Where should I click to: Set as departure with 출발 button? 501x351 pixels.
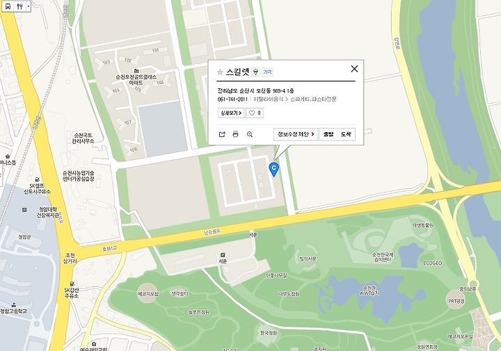tap(328, 134)
